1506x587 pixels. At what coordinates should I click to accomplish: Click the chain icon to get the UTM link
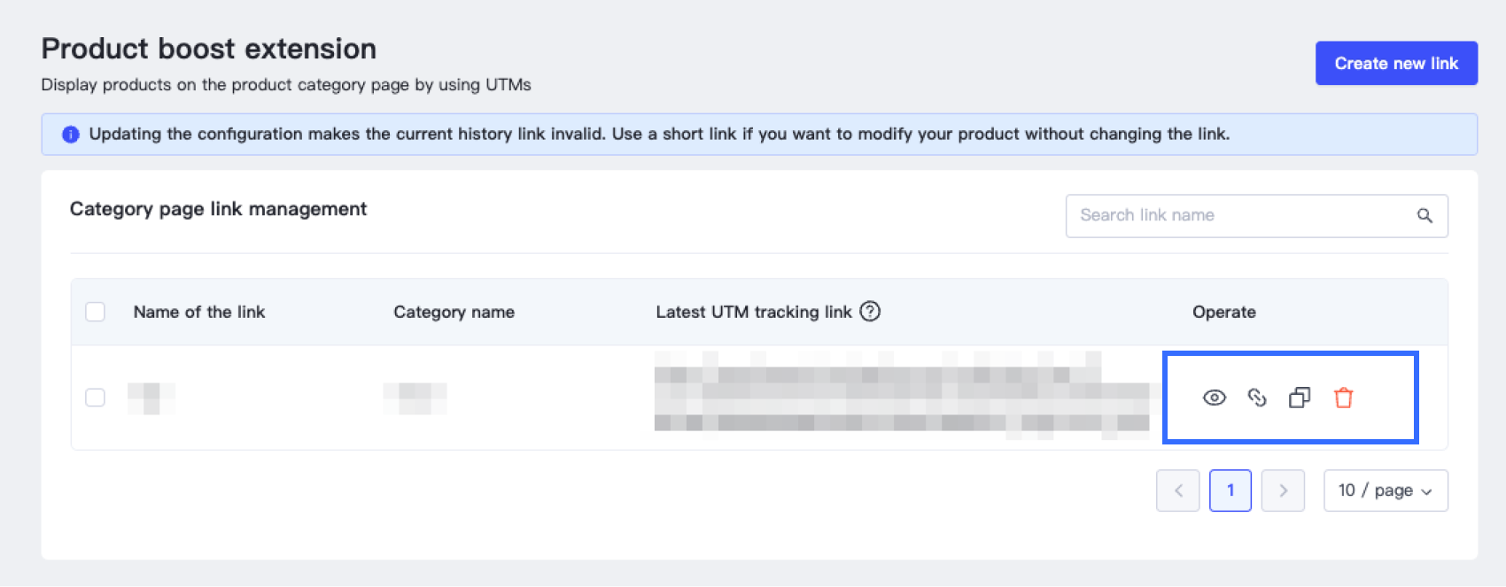[x=1257, y=398]
